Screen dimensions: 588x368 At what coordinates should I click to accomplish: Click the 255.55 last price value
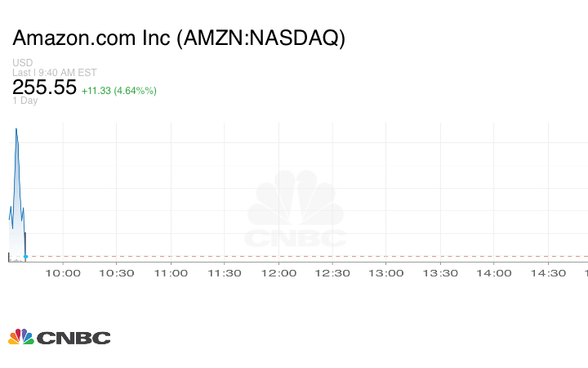pos(44,88)
